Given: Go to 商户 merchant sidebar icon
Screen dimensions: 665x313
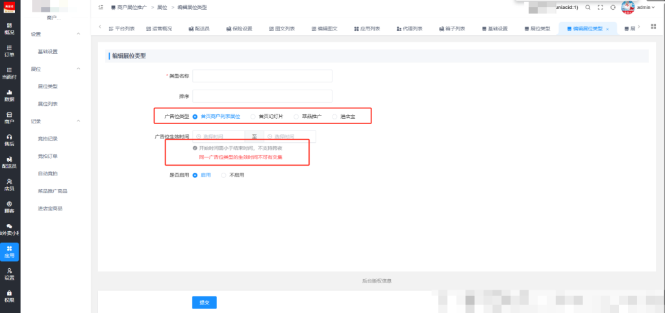Looking at the screenshot, I should pos(9,118).
